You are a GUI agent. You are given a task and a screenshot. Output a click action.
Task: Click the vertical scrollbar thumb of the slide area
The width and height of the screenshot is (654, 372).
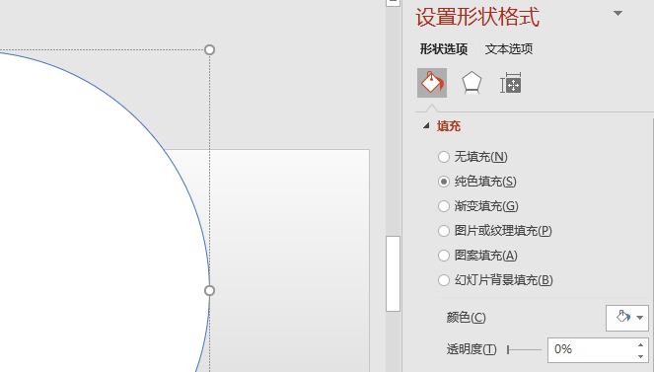tap(393, 273)
